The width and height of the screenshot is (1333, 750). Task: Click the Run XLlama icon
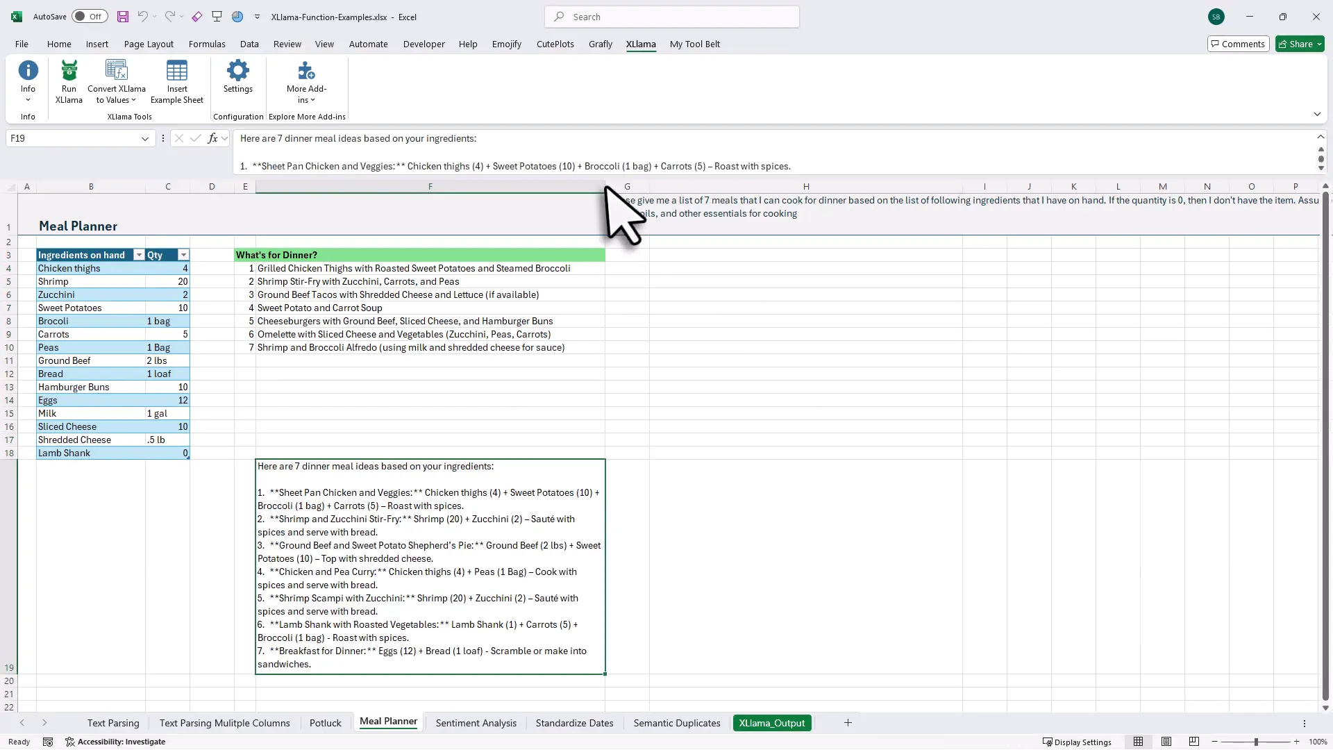point(69,72)
